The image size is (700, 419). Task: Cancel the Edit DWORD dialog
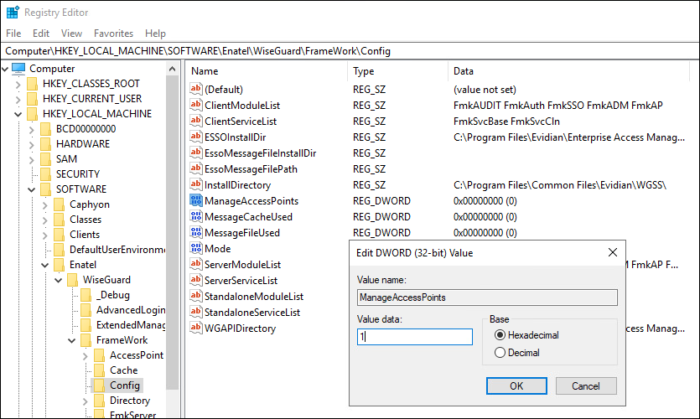click(584, 385)
